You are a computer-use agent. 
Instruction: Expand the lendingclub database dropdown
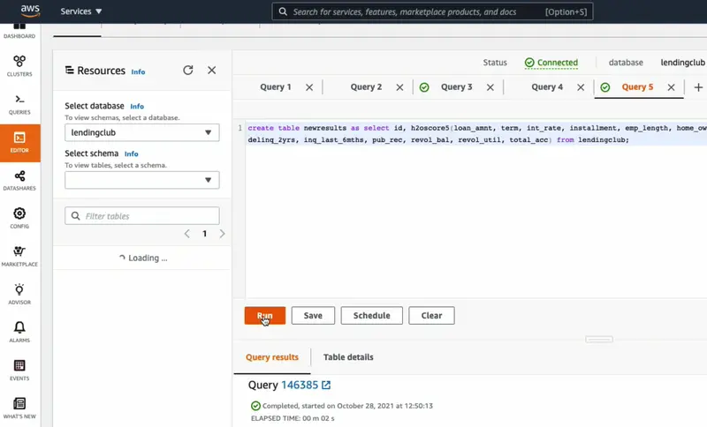pyautogui.click(x=142, y=132)
